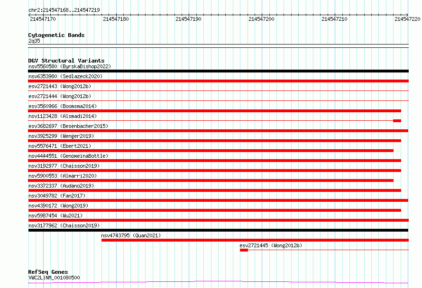The height and width of the screenshot is (288, 422).
Task: Click the nsv4390172 Wong2019 red bar
Action: click(214, 210)
